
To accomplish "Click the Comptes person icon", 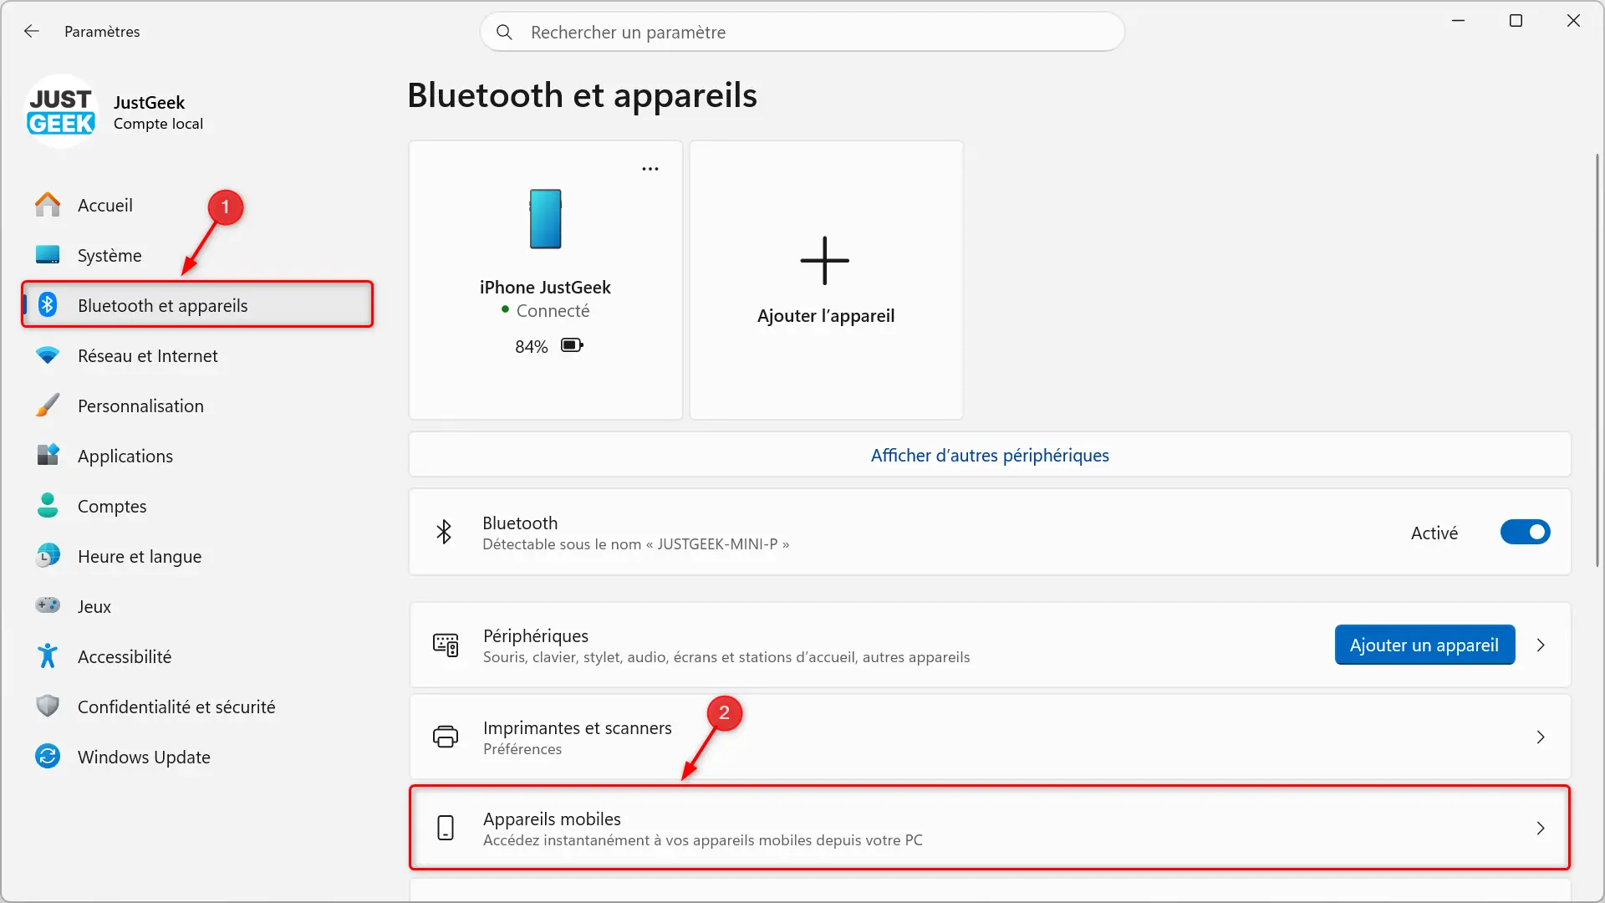I will point(48,505).
